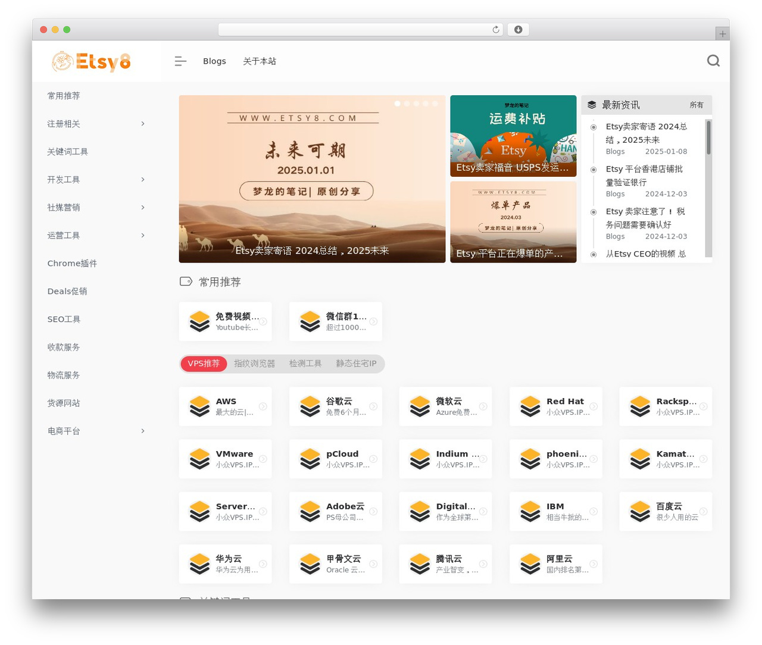The width and height of the screenshot is (762, 645).
Task: Select second carousel dot indicator
Action: click(407, 104)
